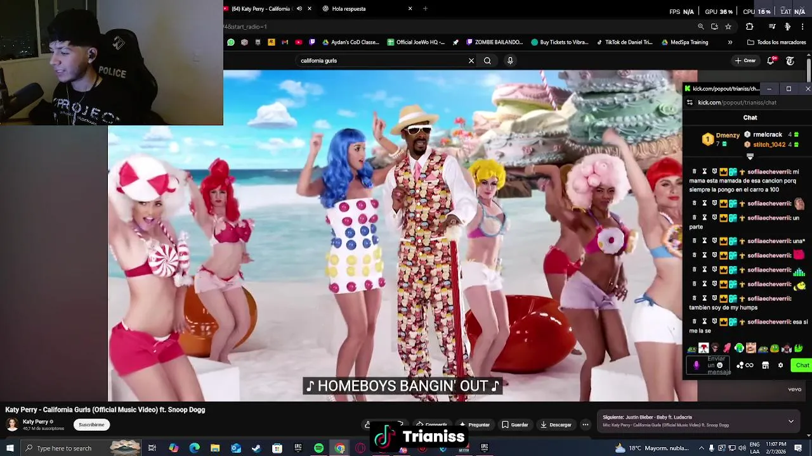
Task: Click the green Chat send button
Action: pos(802,365)
